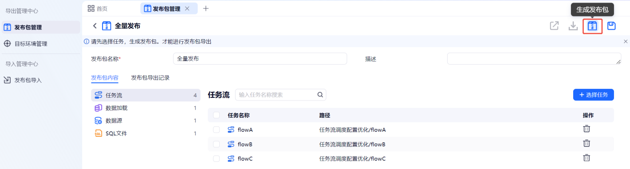The width and height of the screenshot is (630, 169).
Task: Close the 发布包管理 tab
Action: pyautogui.click(x=187, y=8)
